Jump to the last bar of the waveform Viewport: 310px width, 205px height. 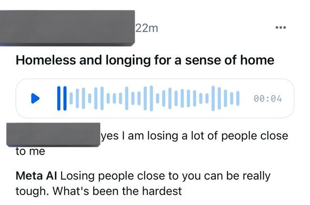click(238, 98)
